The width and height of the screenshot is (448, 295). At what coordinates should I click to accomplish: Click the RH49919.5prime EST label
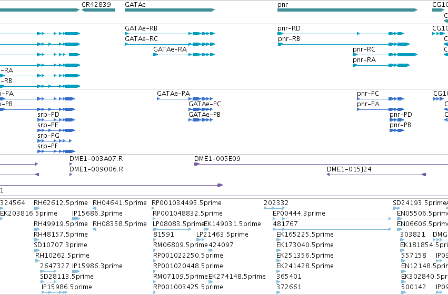coord(61,224)
